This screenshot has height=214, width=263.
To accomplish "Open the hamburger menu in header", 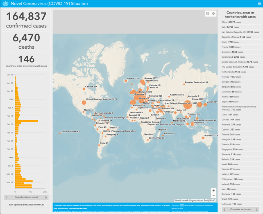I will 259,4.
